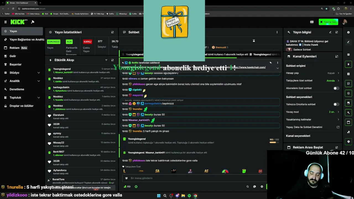This screenshot has height=199, width=354.
Task: Toggle Abonelere özel sohbet switch
Action: coord(336,88)
